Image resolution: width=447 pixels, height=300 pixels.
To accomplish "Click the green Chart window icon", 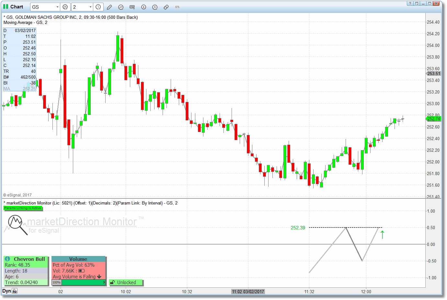I will click(6, 6).
